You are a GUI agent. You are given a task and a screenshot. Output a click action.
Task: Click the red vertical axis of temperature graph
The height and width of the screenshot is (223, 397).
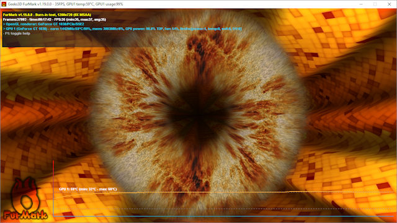pyautogui.click(x=53, y=188)
